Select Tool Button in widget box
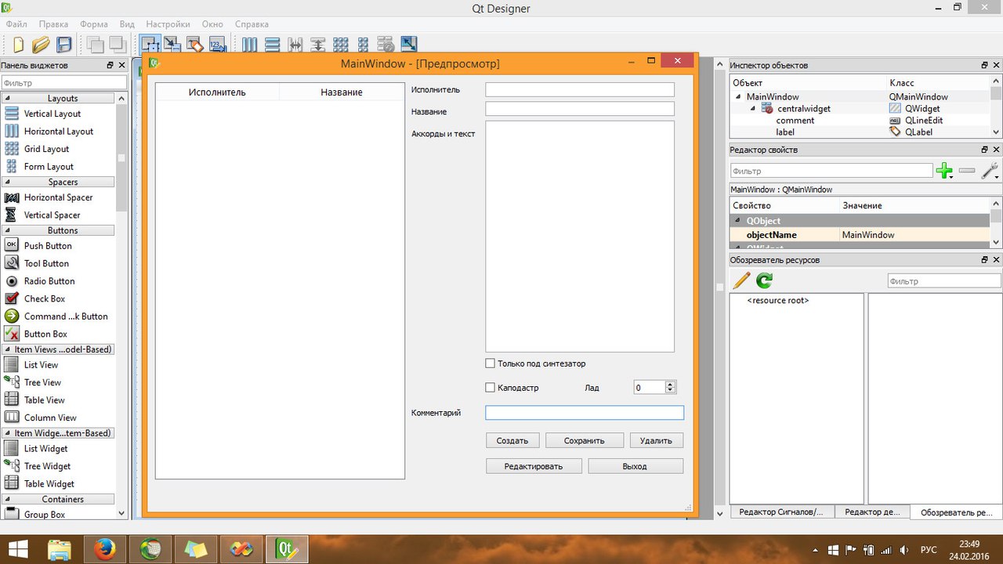1003x564 pixels. [x=46, y=263]
